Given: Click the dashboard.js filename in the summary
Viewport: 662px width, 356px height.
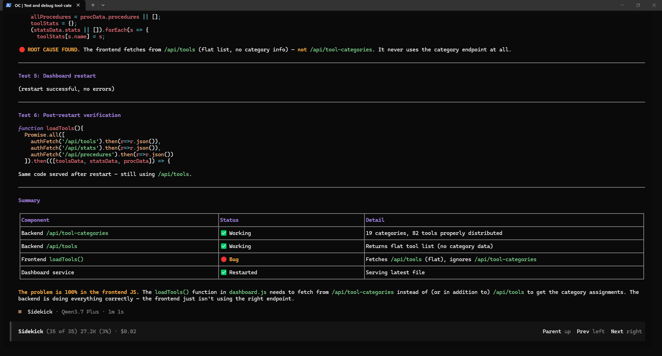Looking at the screenshot, I should pyautogui.click(x=248, y=292).
